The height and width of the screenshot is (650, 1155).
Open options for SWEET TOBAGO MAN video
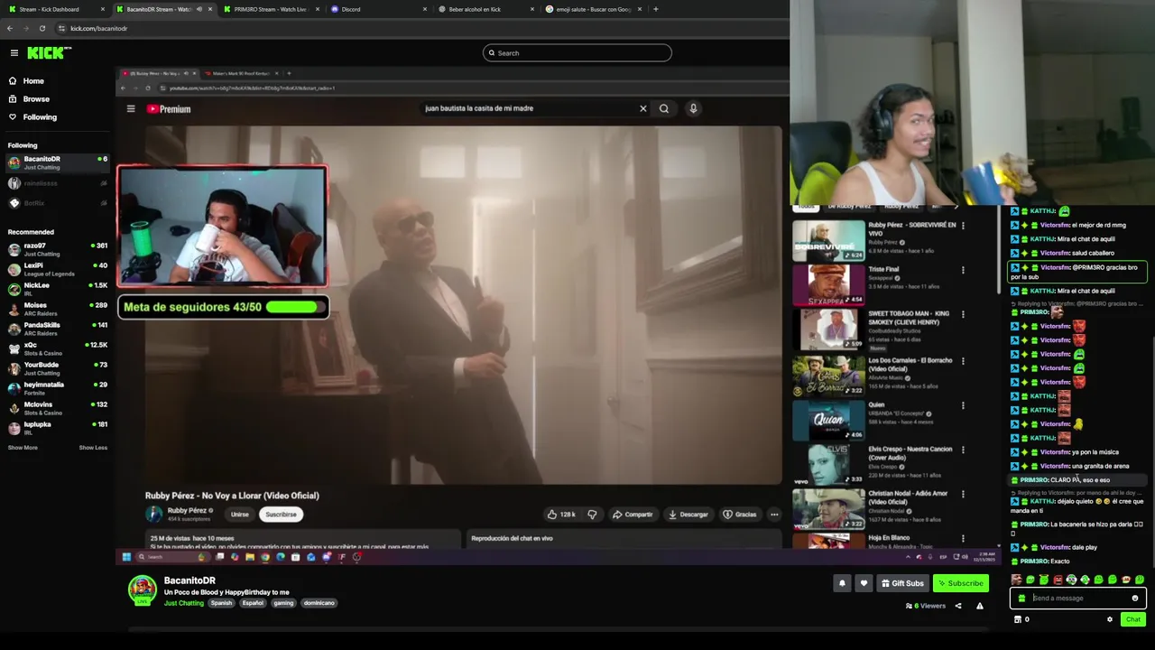tap(963, 315)
